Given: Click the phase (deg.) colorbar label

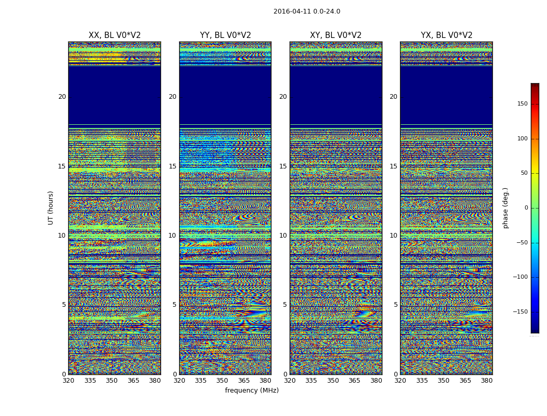Looking at the screenshot, I should coord(505,208).
